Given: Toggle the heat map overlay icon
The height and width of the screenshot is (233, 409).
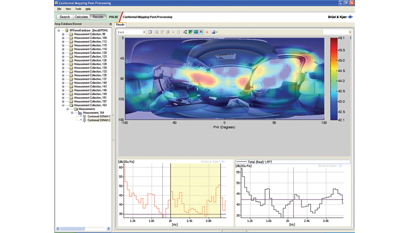Looking at the screenshot, I should click(x=201, y=32).
